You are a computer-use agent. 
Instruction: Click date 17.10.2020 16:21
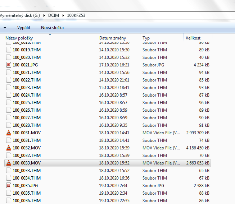coord(114,65)
